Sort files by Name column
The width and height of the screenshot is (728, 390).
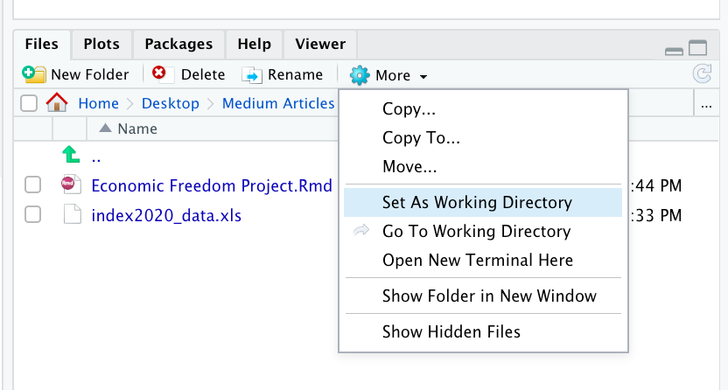tap(136, 129)
